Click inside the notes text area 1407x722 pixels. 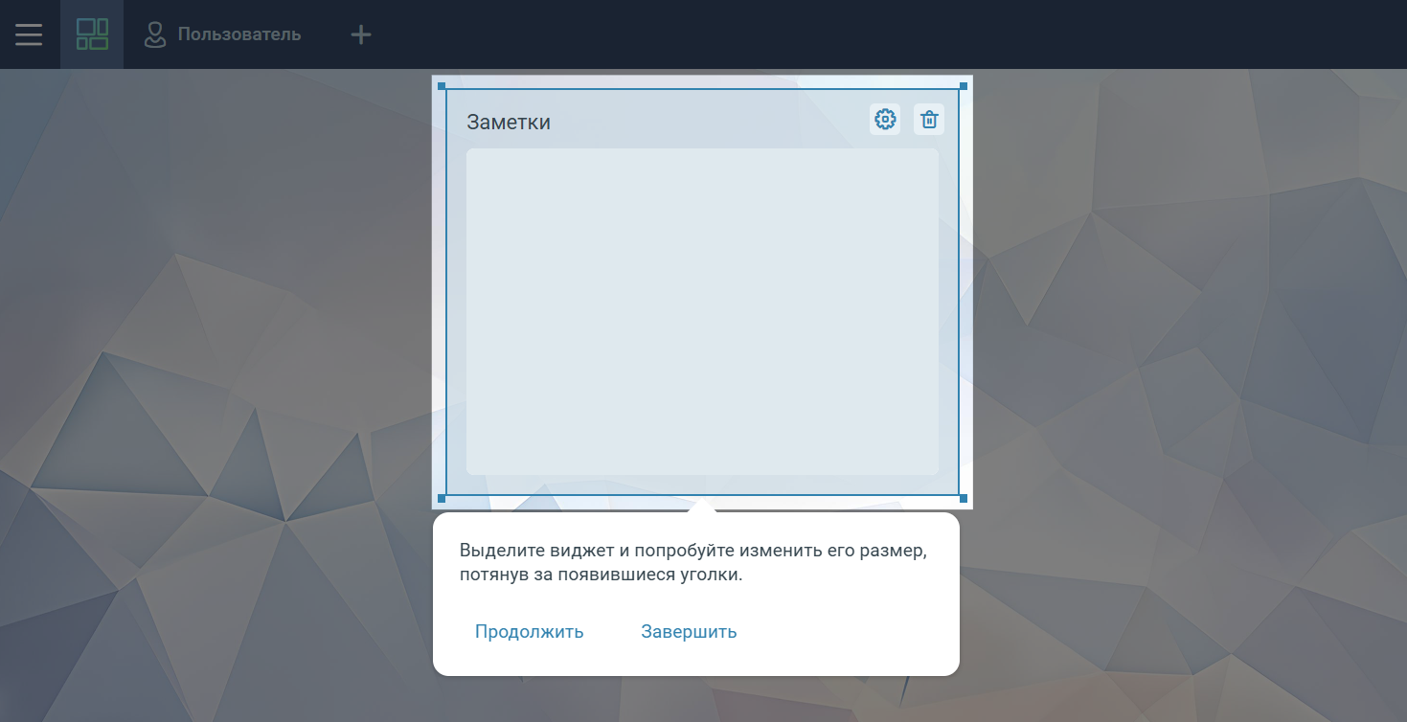pyautogui.click(x=702, y=311)
